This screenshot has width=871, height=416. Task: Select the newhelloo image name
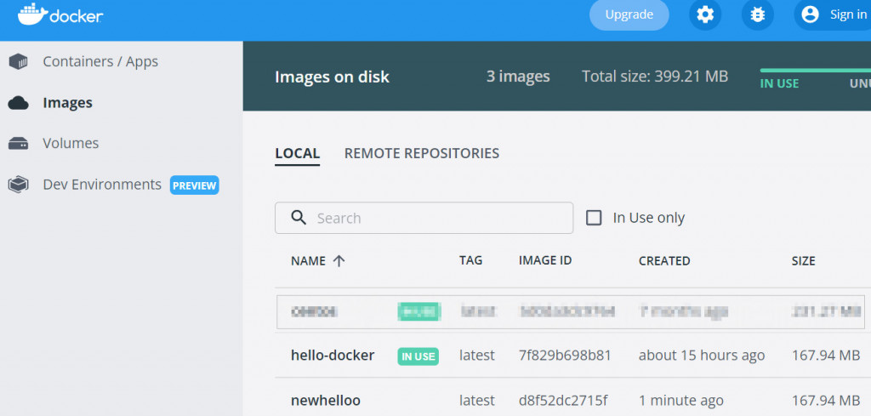(x=326, y=401)
